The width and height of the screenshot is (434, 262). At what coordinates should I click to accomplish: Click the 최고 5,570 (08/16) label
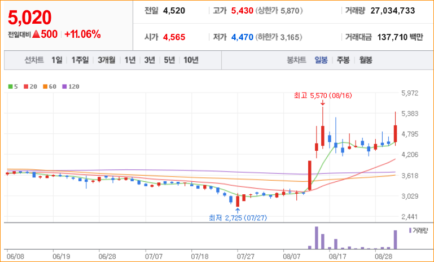323,95
